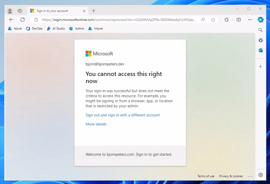The width and height of the screenshot is (270, 184).
Task: Click the back navigation arrow
Action: point(11,20)
